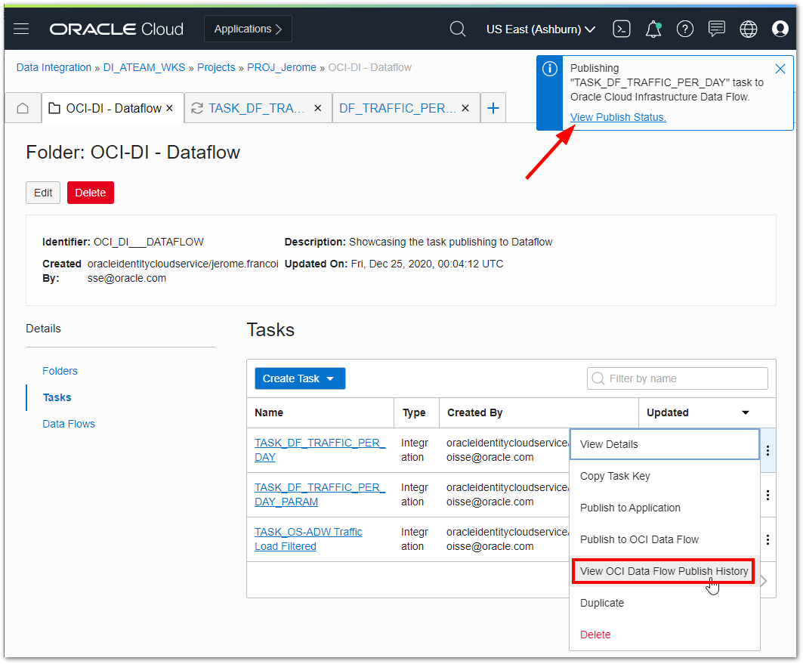Open the navigation hamburger menu
Image resolution: width=803 pixels, height=664 pixels.
click(20, 29)
